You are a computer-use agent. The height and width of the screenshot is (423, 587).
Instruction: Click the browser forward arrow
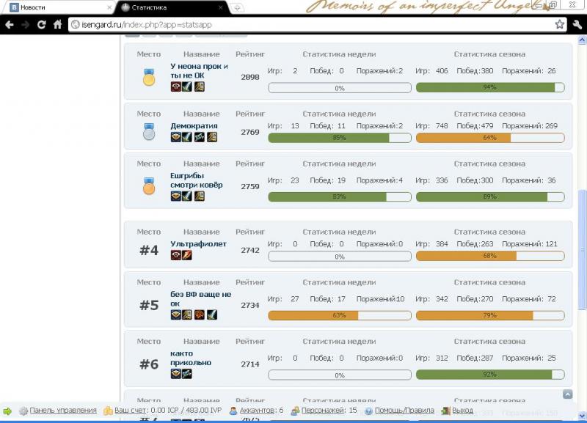click(x=26, y=25)
